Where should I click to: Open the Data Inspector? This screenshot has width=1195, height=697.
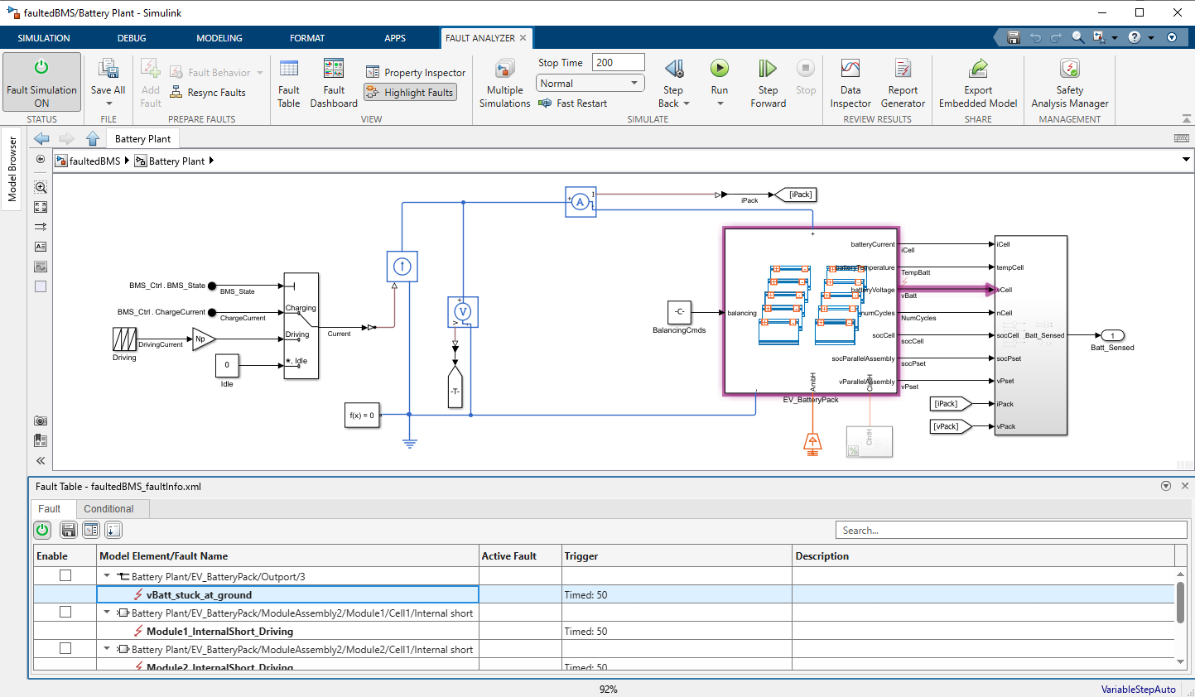point(850,83)
